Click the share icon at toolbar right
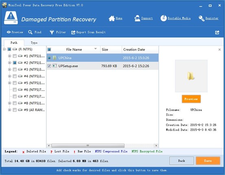The width and height of the screenshot is (225, 175). pos(217,32)
